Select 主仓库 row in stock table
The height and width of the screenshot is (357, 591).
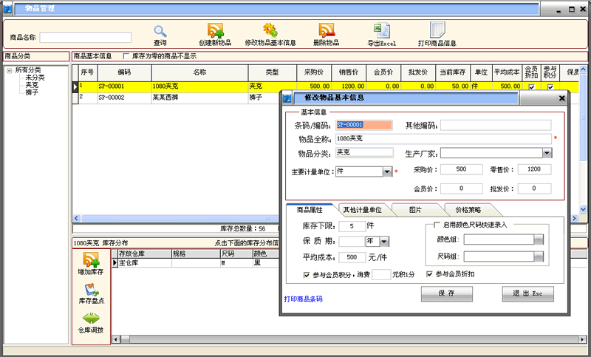(x=196, y=262)
